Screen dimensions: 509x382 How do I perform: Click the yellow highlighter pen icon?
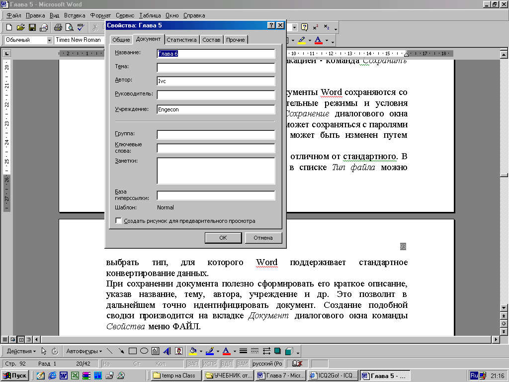(302, 40)
